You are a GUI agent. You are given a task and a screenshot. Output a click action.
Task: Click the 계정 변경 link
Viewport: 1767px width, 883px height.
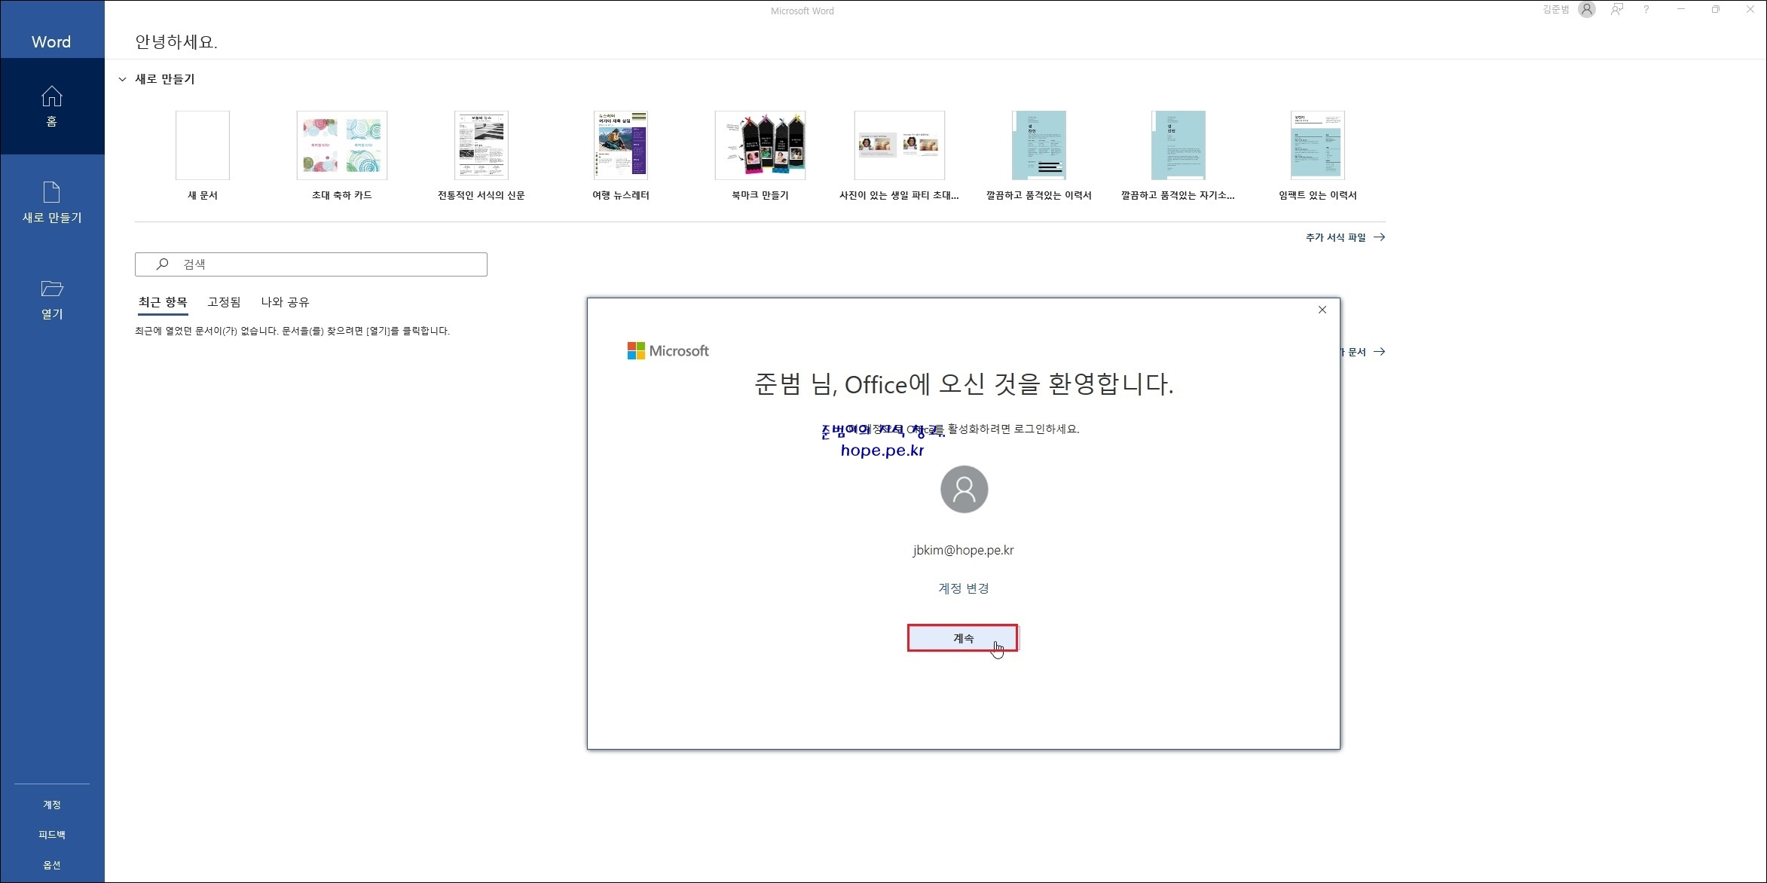click(963, 588)
